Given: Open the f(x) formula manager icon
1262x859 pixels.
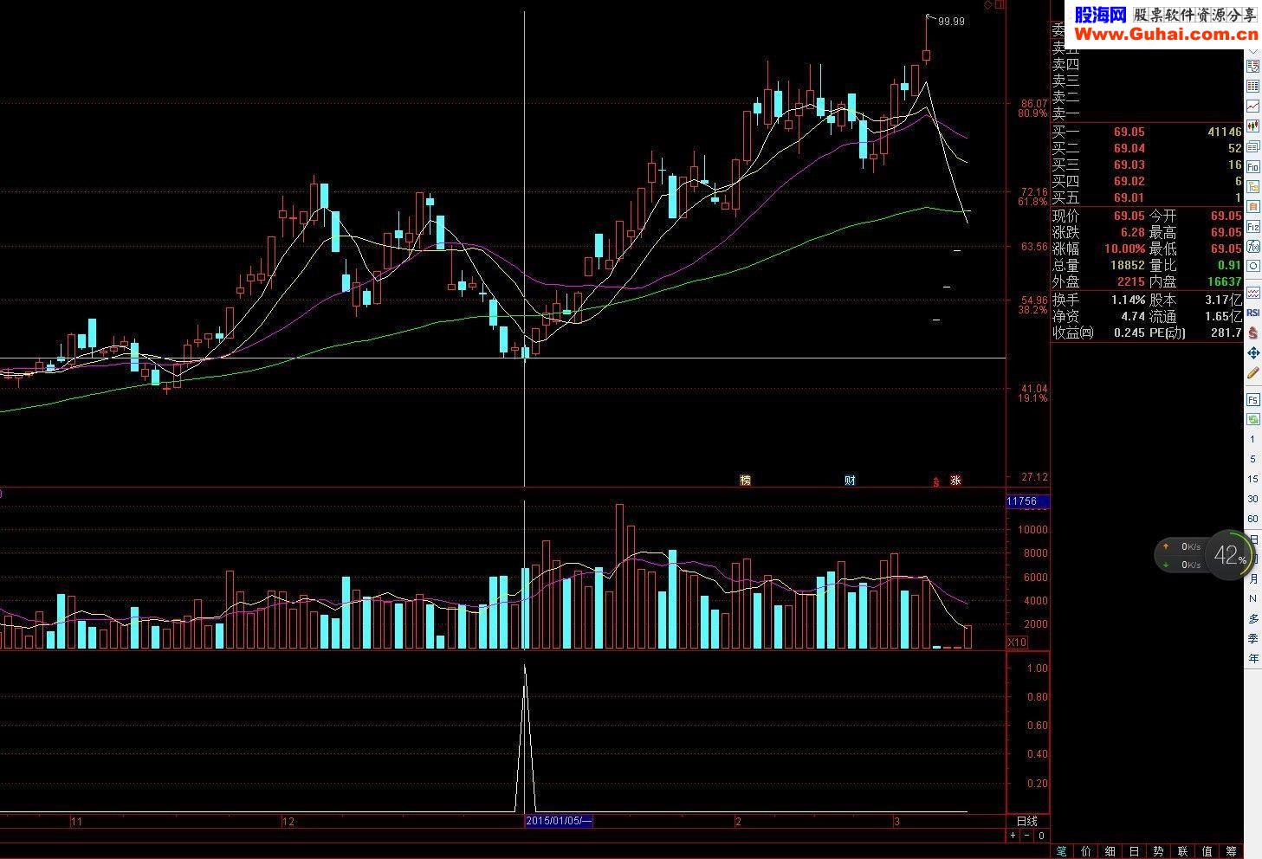Looking at the screenshot, I should (1253, 246).
